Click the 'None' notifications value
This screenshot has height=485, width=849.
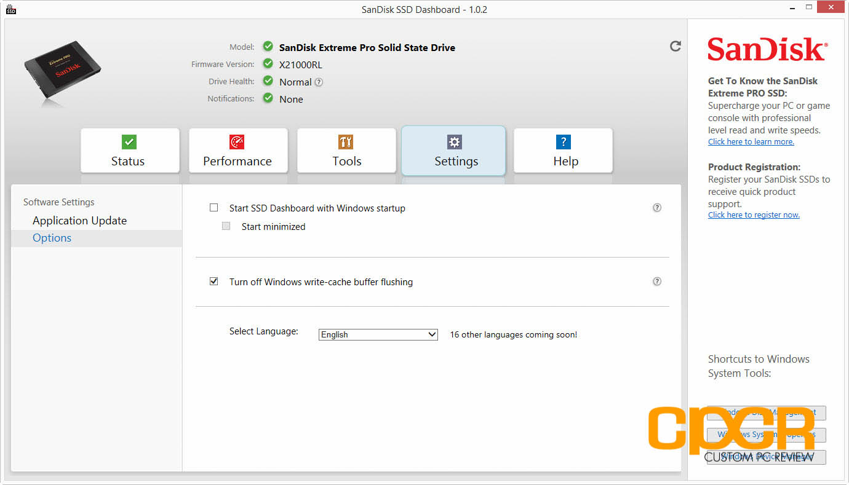pos(291,99)
